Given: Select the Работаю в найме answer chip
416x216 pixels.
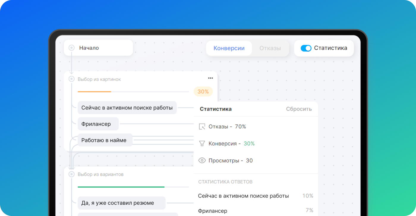Looking at the screenshot, I should coord(105,140).
